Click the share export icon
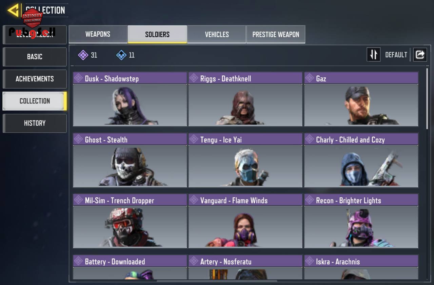 click(x=420, y=55)
